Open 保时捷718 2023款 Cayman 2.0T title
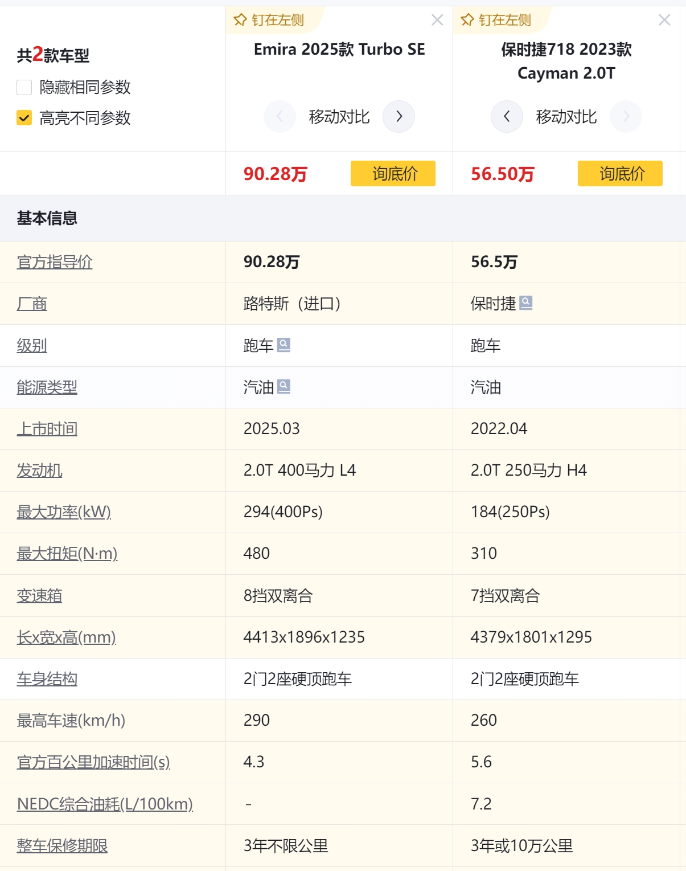 coord(566,61)
